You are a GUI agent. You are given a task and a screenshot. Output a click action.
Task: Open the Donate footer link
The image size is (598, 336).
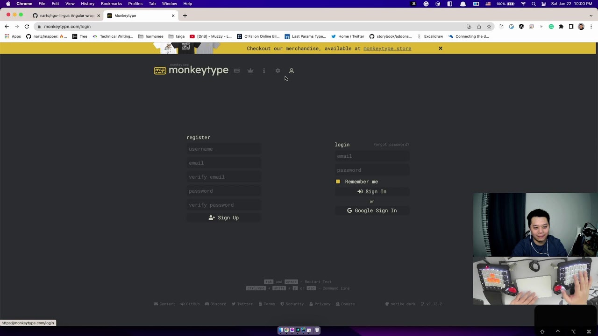pyautogui.click(x=345, y=304)
